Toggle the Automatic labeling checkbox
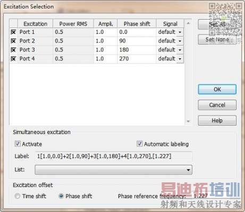 (139, 144)
